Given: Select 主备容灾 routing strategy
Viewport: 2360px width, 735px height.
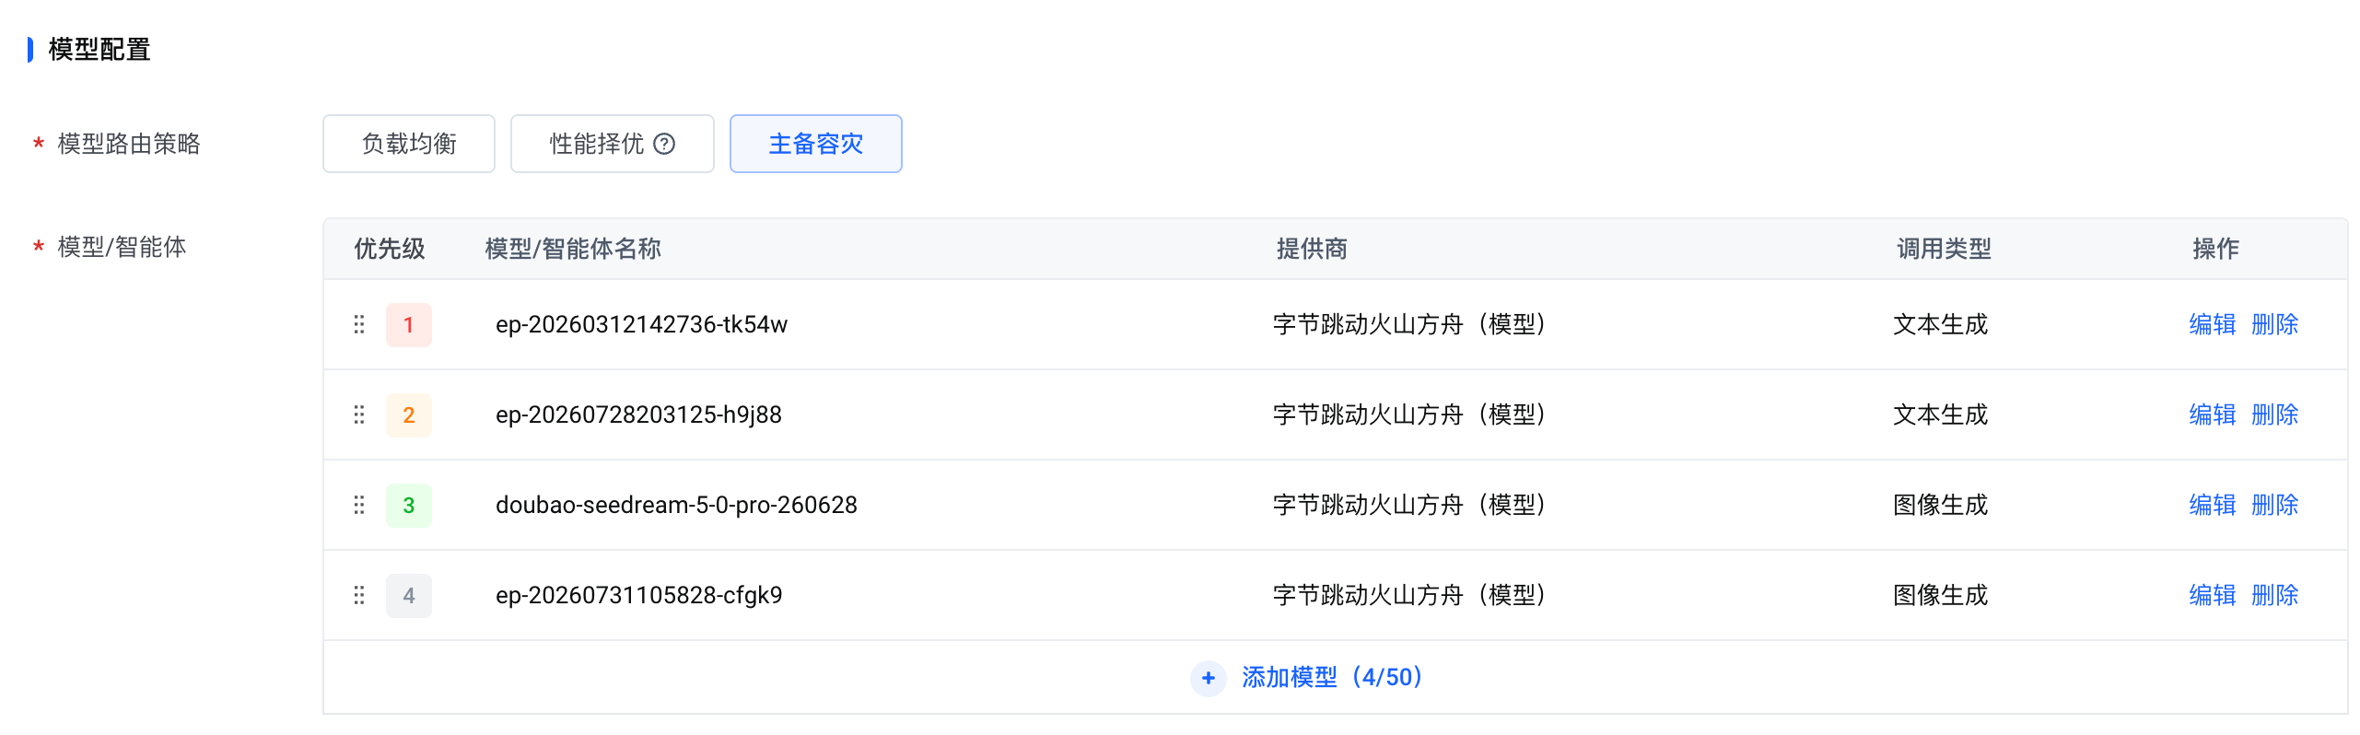Looking at the screenshot, I should (816, 144).
